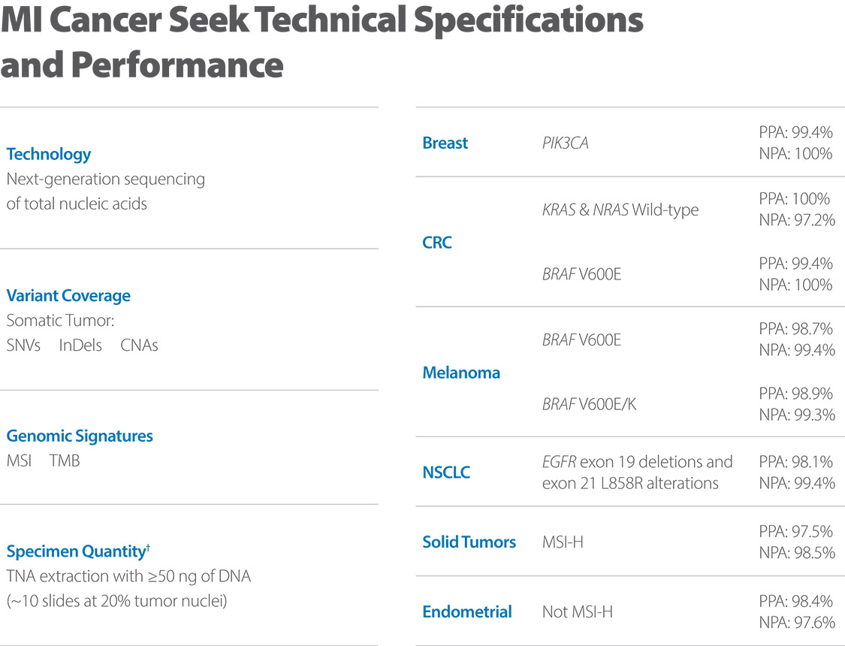Viewport: 845px width, 646px height.
Task: Select the Variant Coverage heading
Action: 68,296
